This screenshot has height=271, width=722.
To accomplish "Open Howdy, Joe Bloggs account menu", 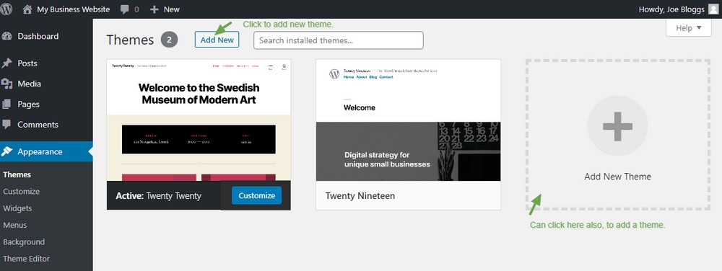I will (678, 9).
